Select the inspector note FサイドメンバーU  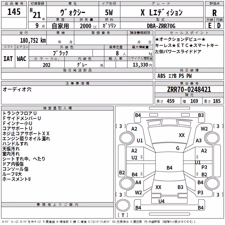tap(22, 118)
